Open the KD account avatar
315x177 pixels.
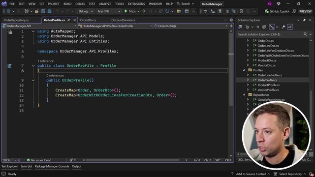270,3
